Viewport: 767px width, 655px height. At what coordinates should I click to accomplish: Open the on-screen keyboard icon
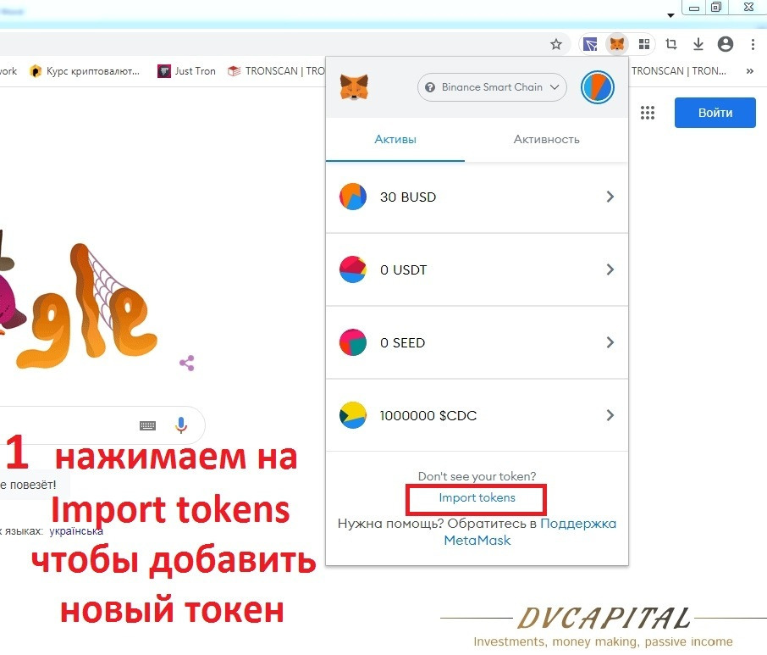point(147,425)
